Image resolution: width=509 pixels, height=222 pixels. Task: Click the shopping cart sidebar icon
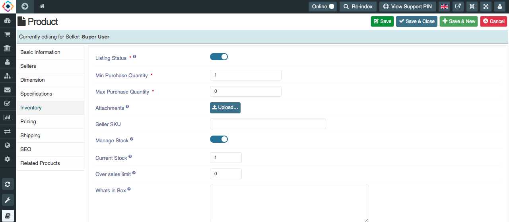pyautogui.click(x=7, y=34)
